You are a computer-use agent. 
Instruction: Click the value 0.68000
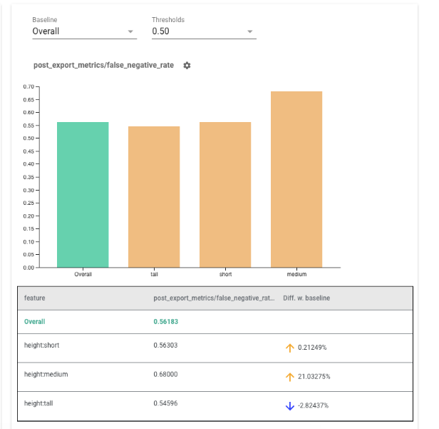[165, 374]
